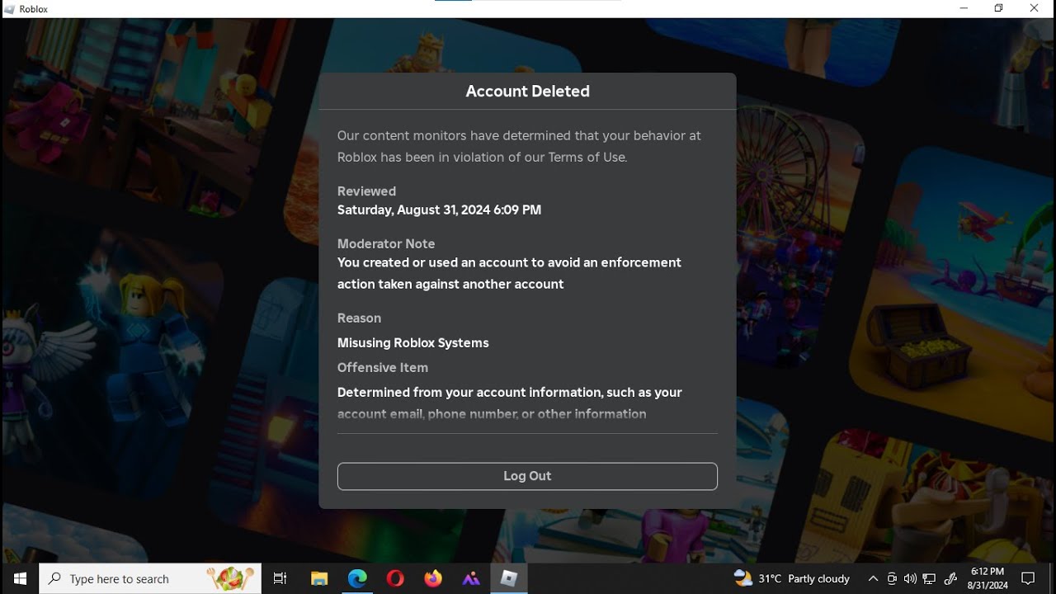
Task: Click the food image in search box
Action: [230, 578]
